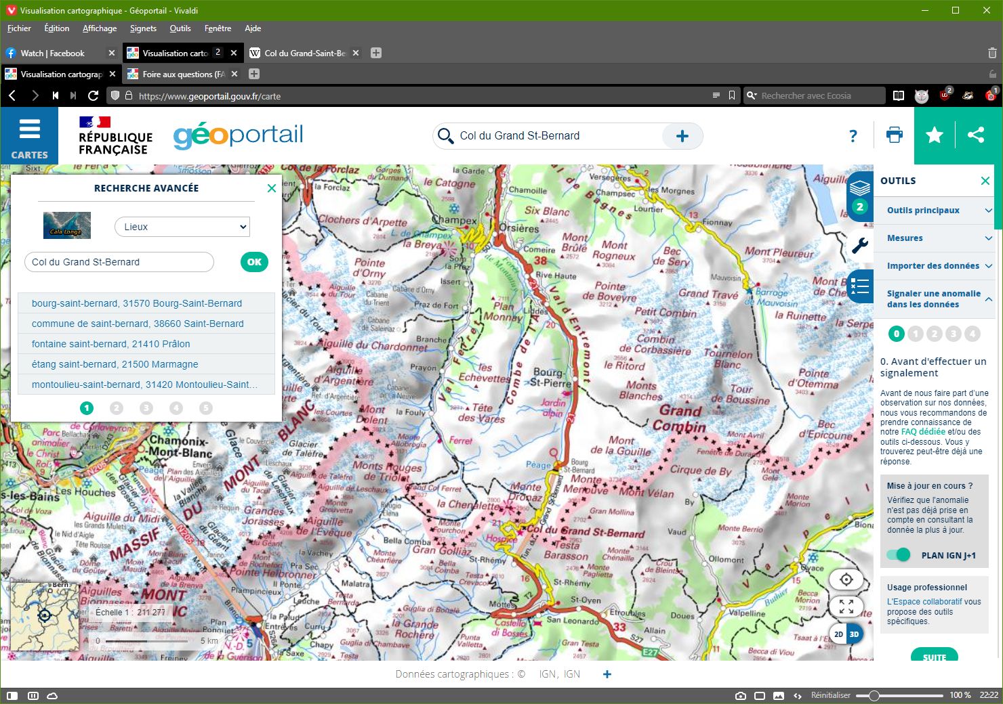The image size is (1003, 704).
Task: Toggle the PLAN IGN J+1 switch
Action: coord(899,555)
